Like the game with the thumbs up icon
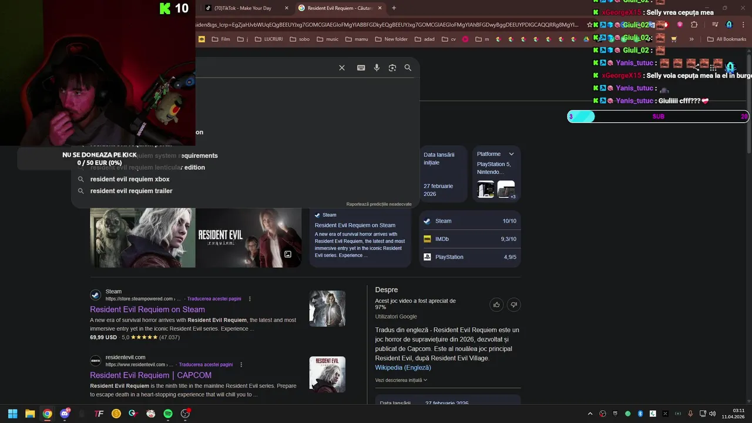 click(496, 304)
